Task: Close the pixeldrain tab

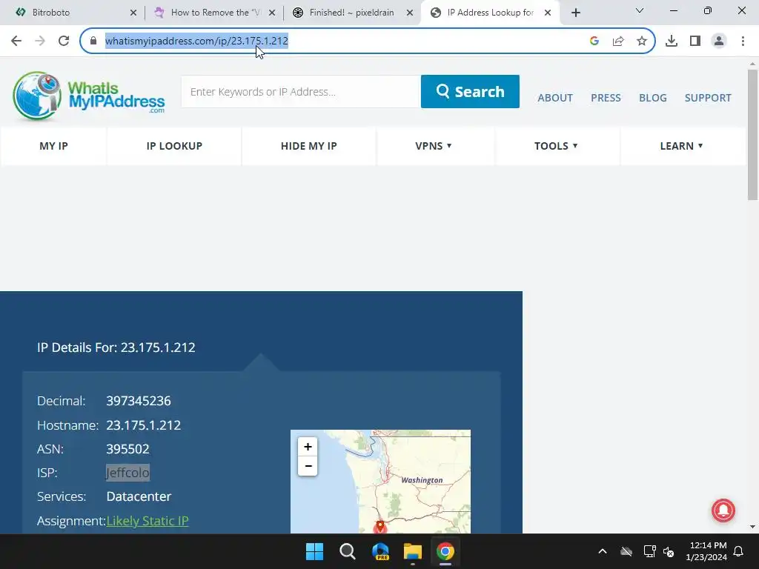Action: 410,13
